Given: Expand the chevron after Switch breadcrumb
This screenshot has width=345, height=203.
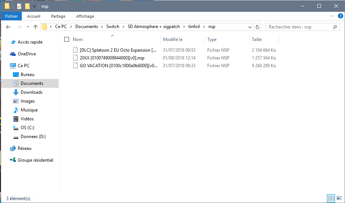Looking at the screenshot, I should tap(123, 27).
